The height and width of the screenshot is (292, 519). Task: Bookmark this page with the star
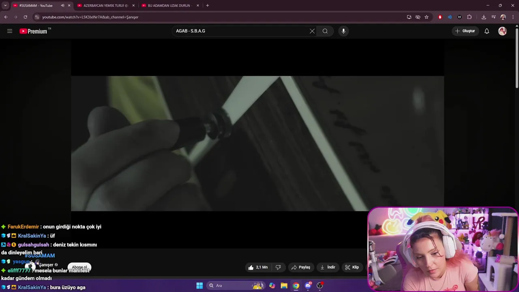pos(427,17)
